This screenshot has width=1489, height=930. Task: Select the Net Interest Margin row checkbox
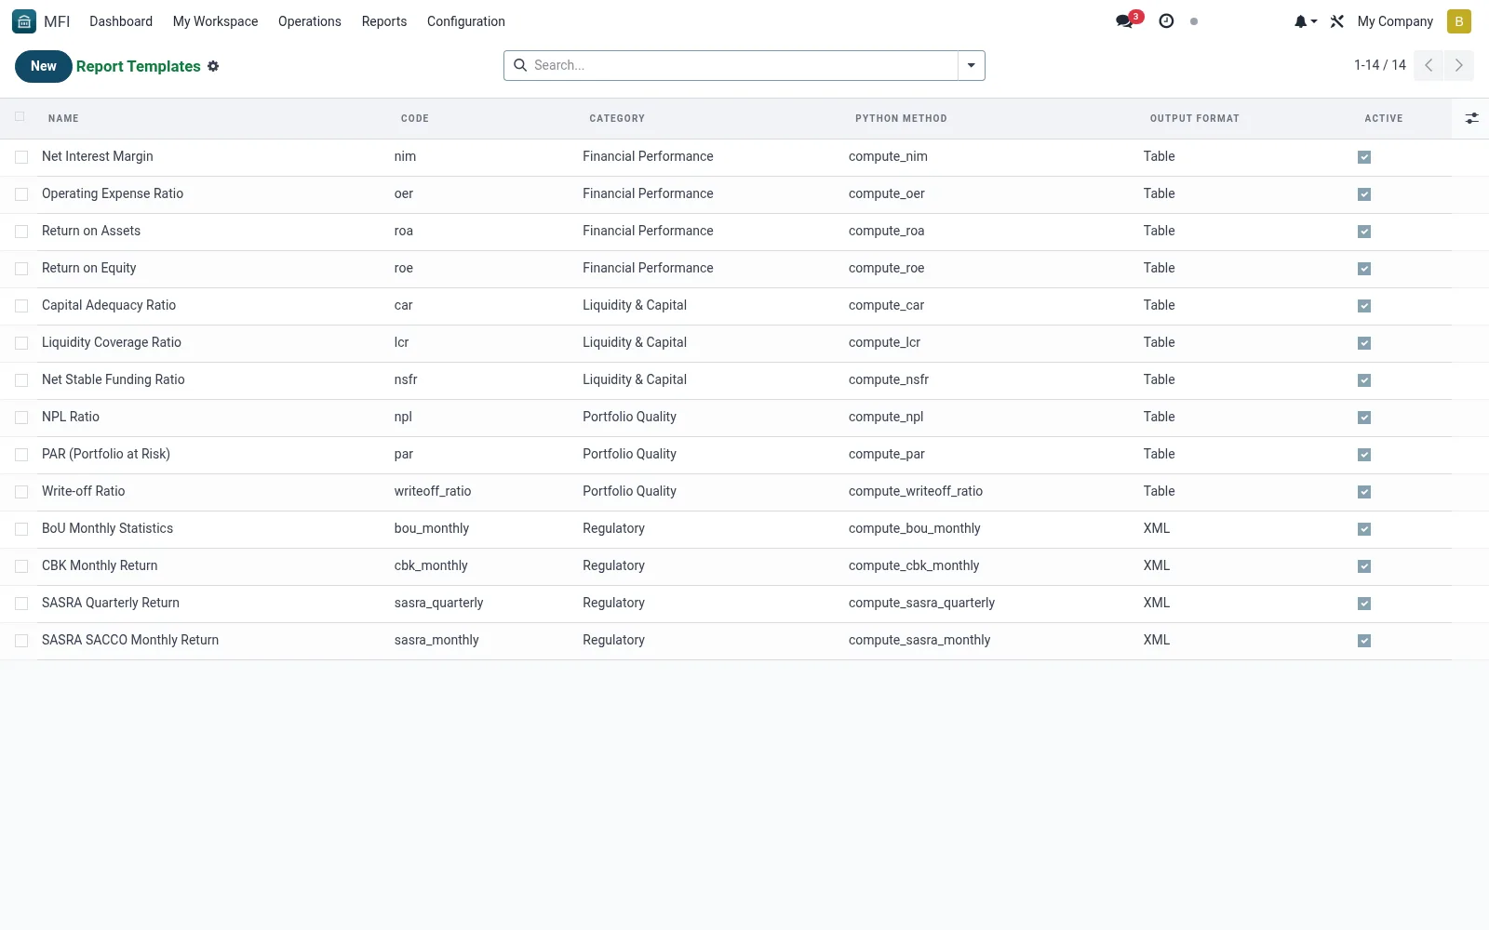pyautogui.click(x=21, y=157)
